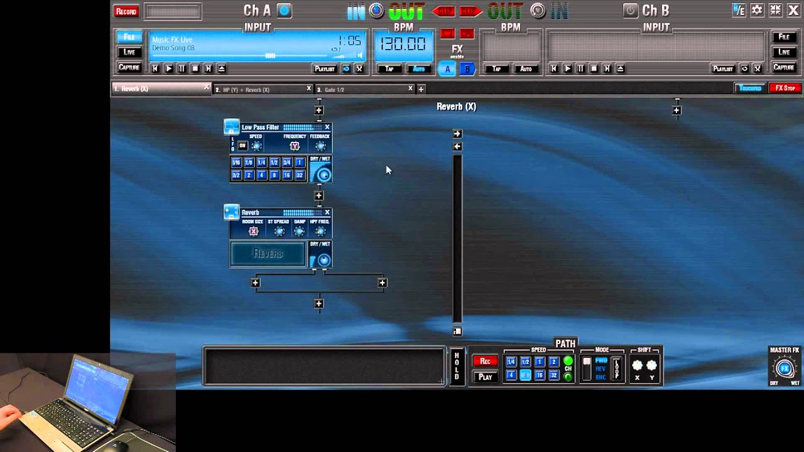Image resolution: width=804 pixels, height=452 pixels.
Task: Toggle the HOLD button
Action: point(457,366)
